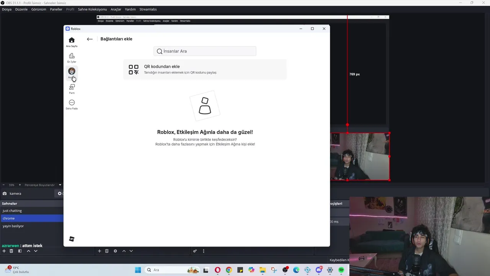Minimize the Roblox window

pyautogui.click(x=301, y=29)
